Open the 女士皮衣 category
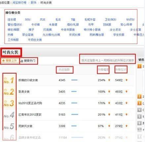The width and height of the screenshot is (145, 142). click(115, 30)
